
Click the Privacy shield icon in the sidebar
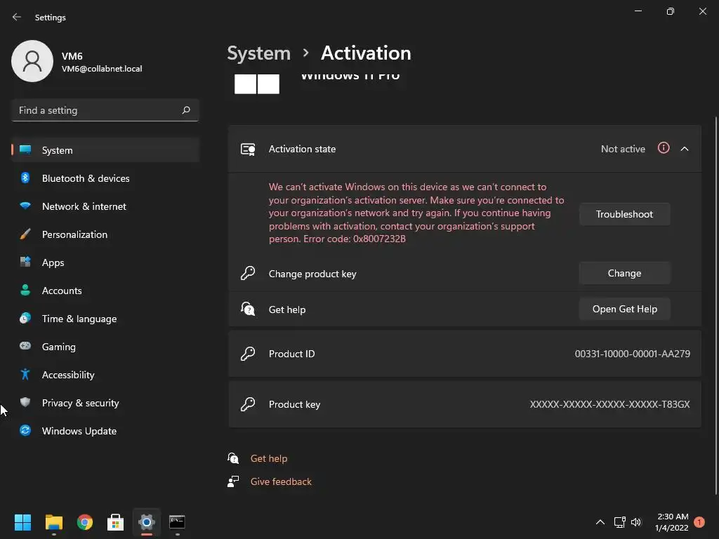click(25, 402)
